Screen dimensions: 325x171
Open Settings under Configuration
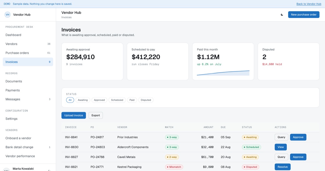coord(28,119)
